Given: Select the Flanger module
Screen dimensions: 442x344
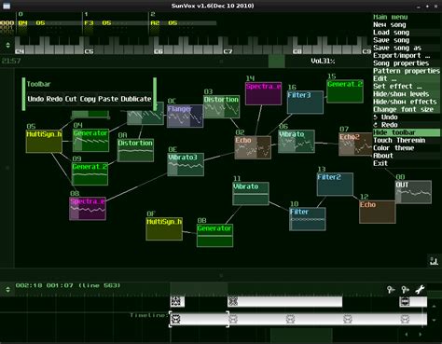Looking at the screenshot, I should (185, 117).
